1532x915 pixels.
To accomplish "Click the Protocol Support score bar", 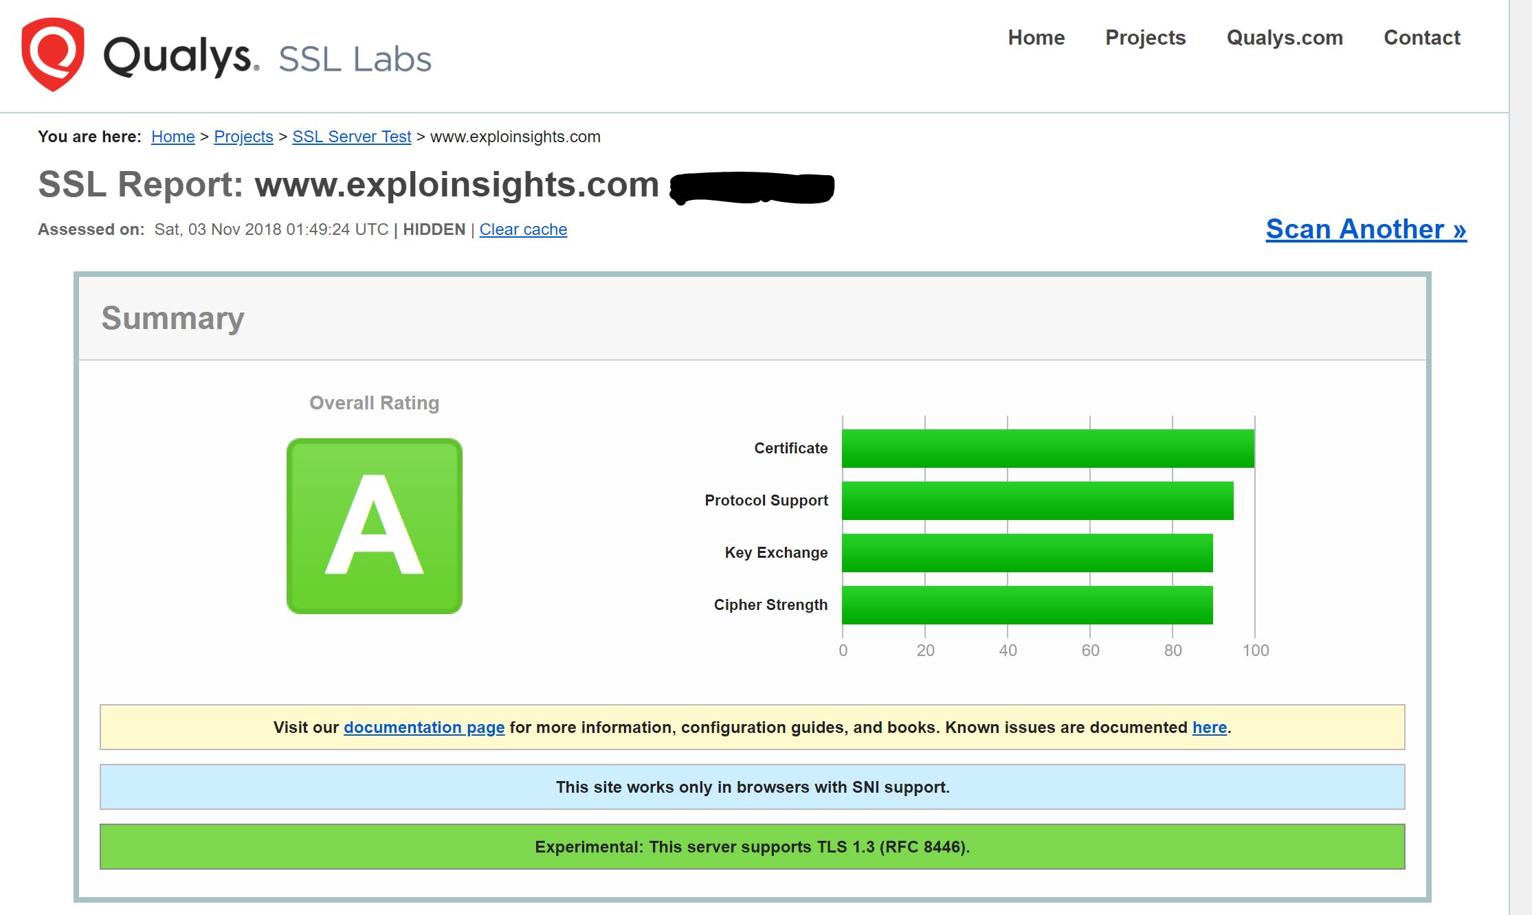I will coord(1038,501).
